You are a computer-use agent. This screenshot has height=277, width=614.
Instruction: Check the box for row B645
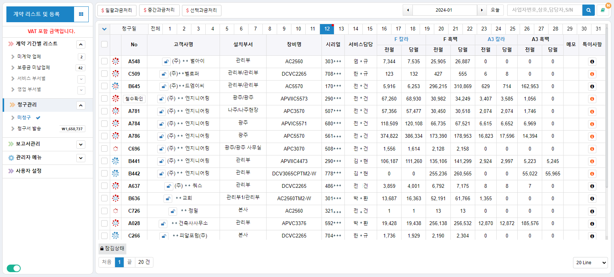point(104,86)
